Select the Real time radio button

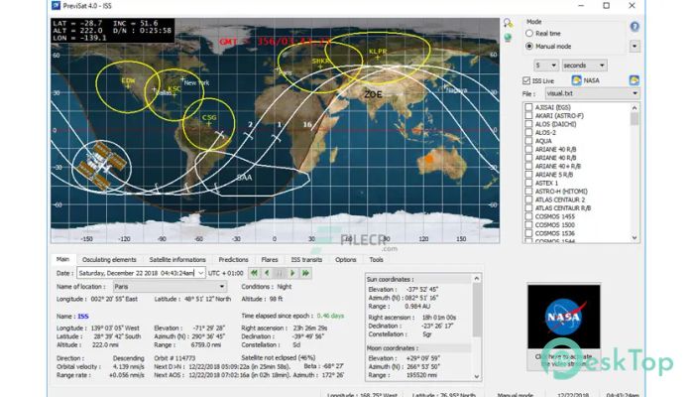point(529,33)
